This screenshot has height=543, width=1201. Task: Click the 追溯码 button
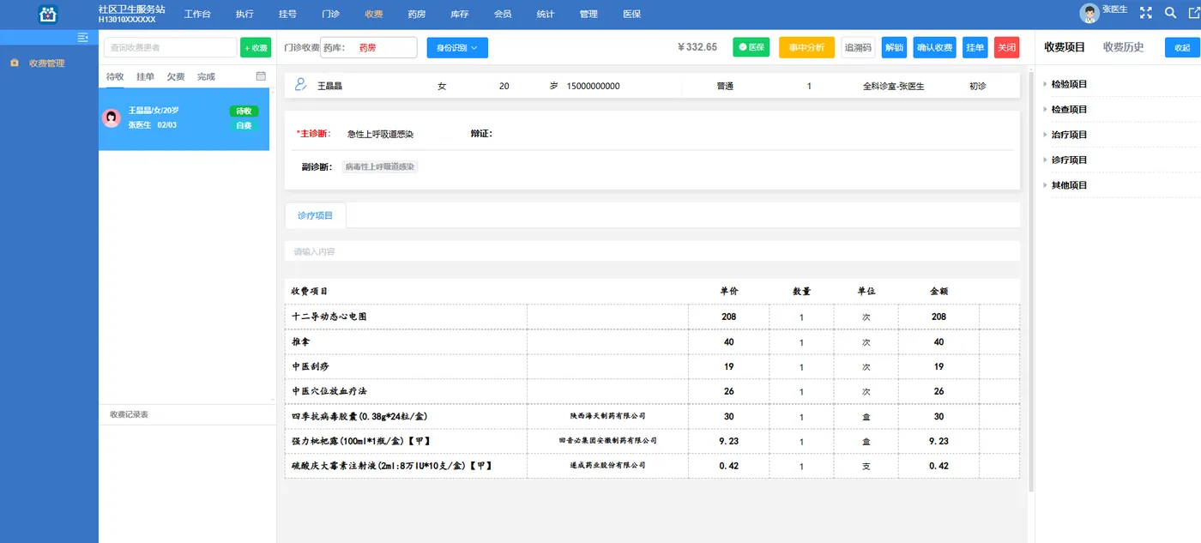pyautogui.click(x=858, y=47)
